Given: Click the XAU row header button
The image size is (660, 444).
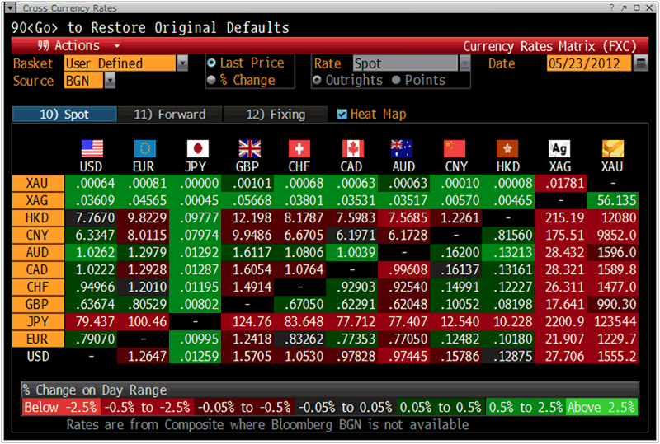Looking at the screenshot, I should tap(38, 184).
